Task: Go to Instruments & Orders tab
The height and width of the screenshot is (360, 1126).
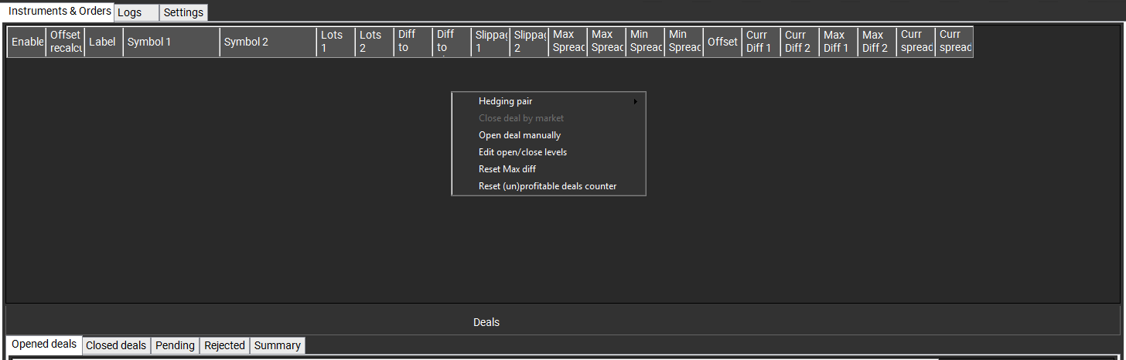Action: (60, 12)
